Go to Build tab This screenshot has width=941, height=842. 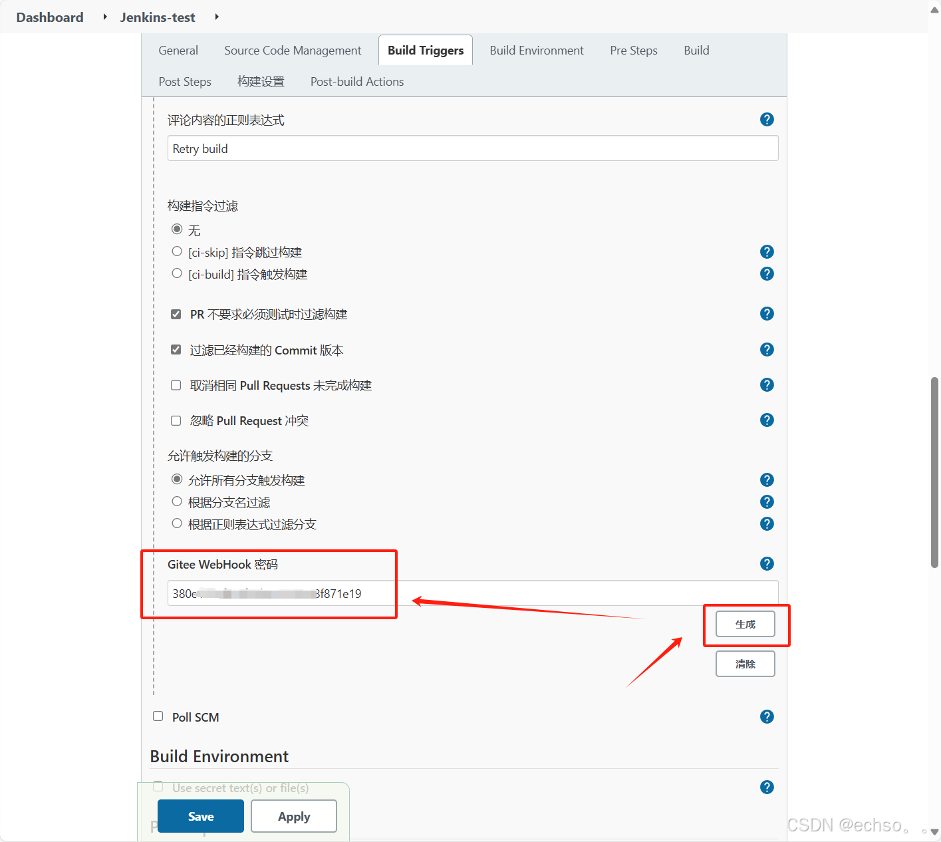696,51
